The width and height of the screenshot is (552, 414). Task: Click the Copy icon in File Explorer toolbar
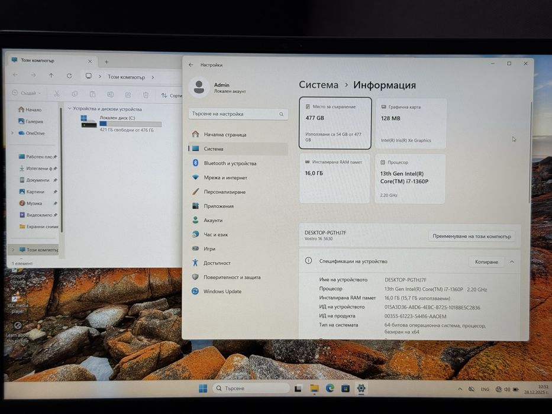(x=75, y=94)
